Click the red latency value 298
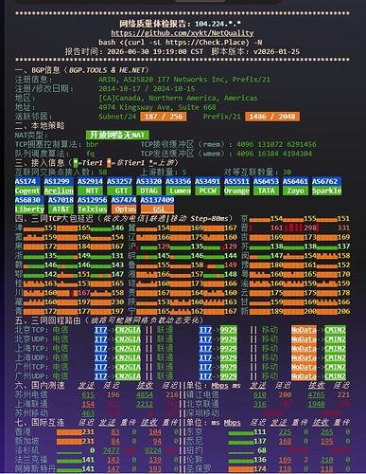 pyautogui.click(x=310, y=228)
